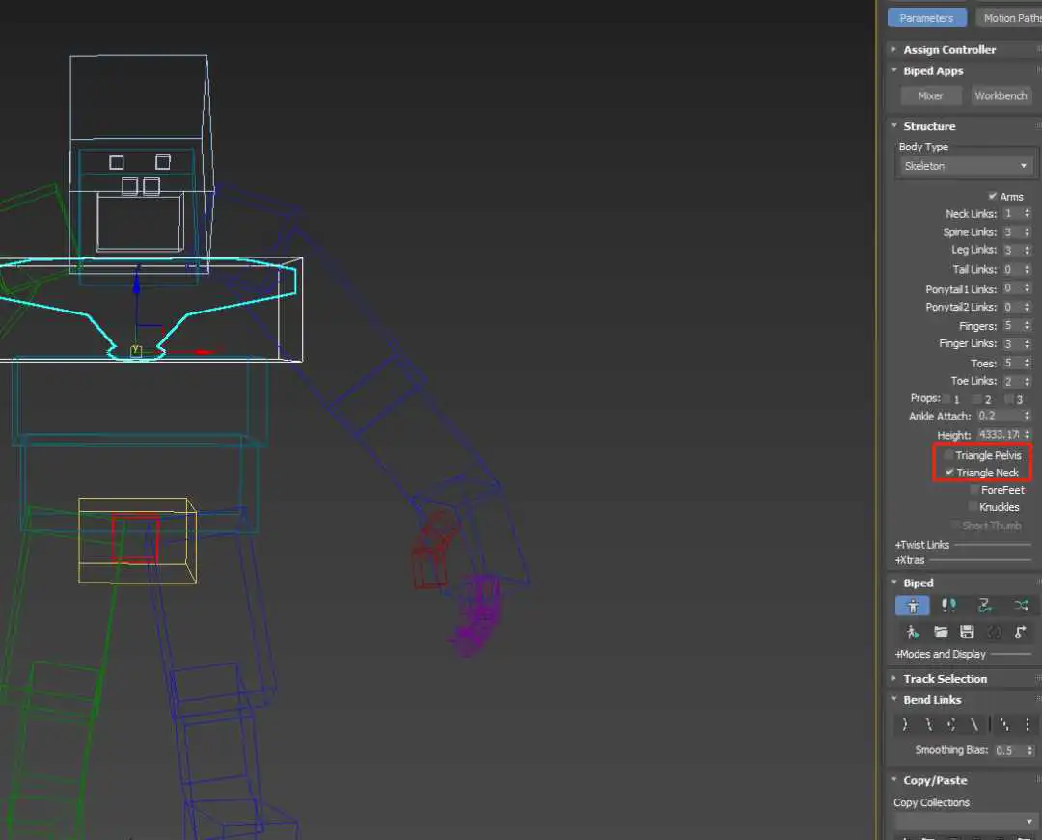This screenshot has height=840, width=1042.
Task: Start Biped Playback walking figure icon
Action: [x=913, y=632]
